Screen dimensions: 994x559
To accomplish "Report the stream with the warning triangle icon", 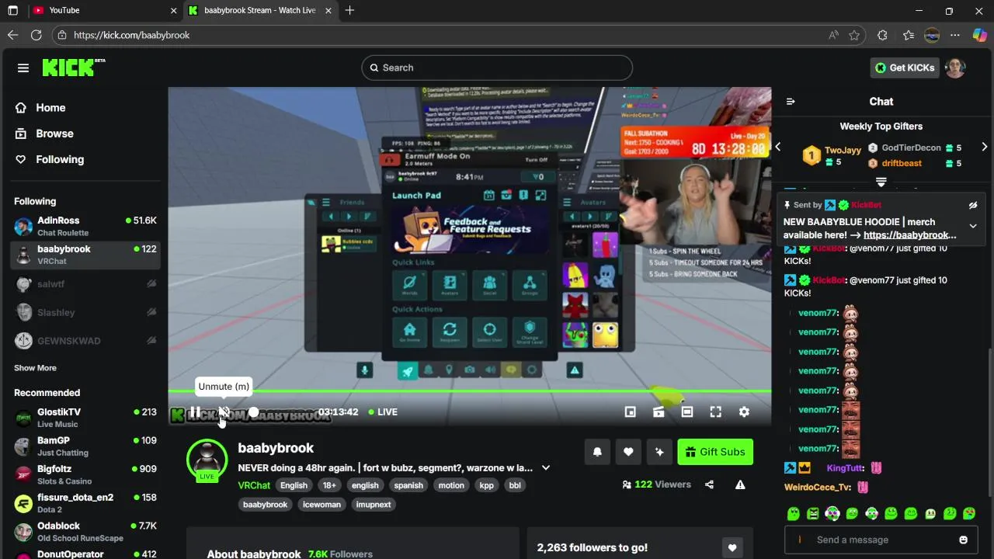I will click(x=740, y=484).
